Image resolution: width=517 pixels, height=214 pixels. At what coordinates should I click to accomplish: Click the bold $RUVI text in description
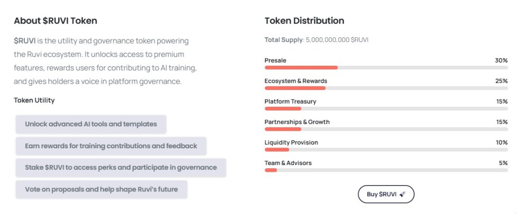coord(25,40)
